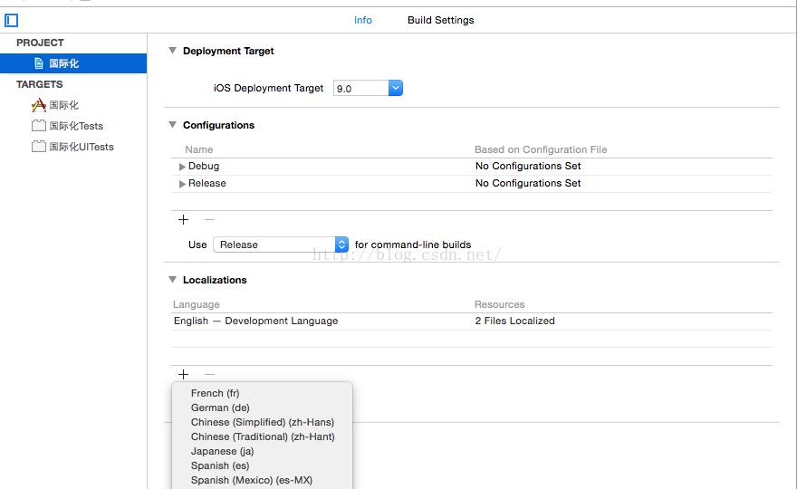Screen dimensions: 797x489
Task: Collapse the Localizations section
Action: [x=173, y=280]
